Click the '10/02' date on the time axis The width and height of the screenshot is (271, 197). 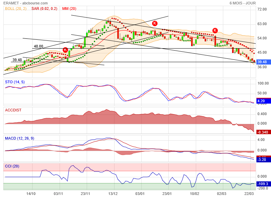point(194,194)
